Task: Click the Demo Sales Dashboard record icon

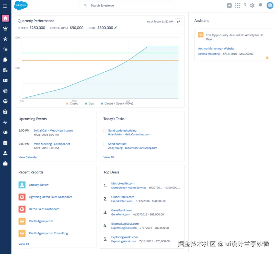Action: 22,209
